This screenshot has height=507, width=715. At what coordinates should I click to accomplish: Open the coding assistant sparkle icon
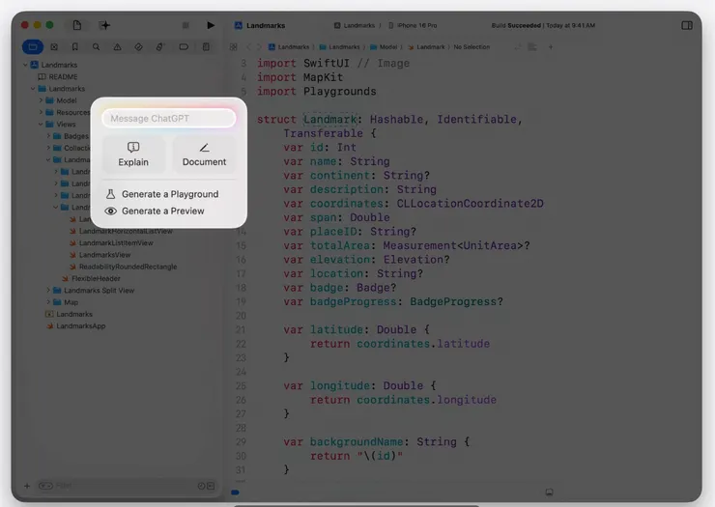click(104, 25)
